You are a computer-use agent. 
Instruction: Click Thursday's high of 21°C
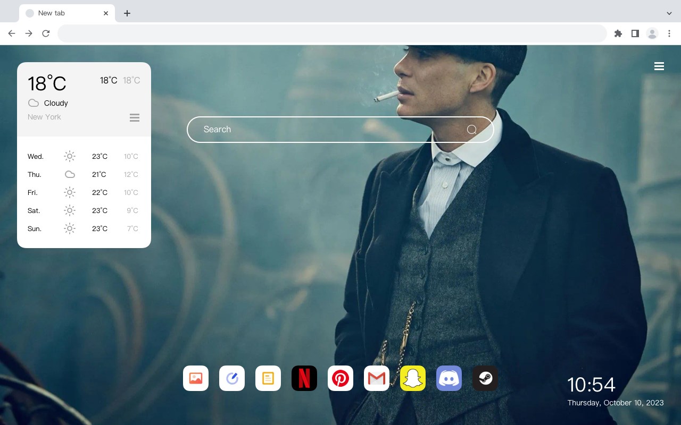[x=99, y=174]
